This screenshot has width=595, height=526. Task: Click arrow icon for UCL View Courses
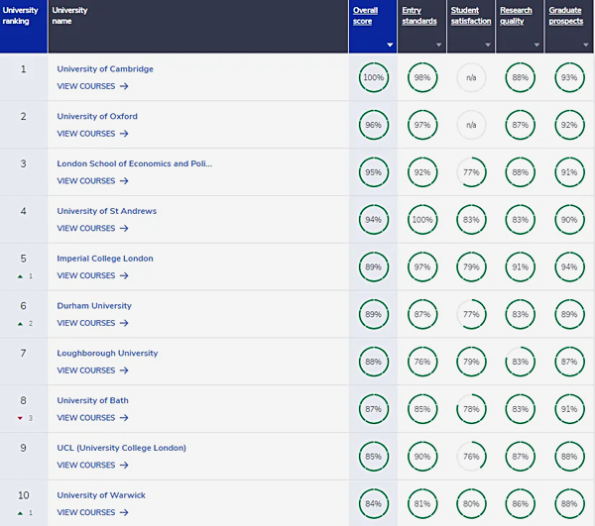pyautogui.click(x=124, y=466)
